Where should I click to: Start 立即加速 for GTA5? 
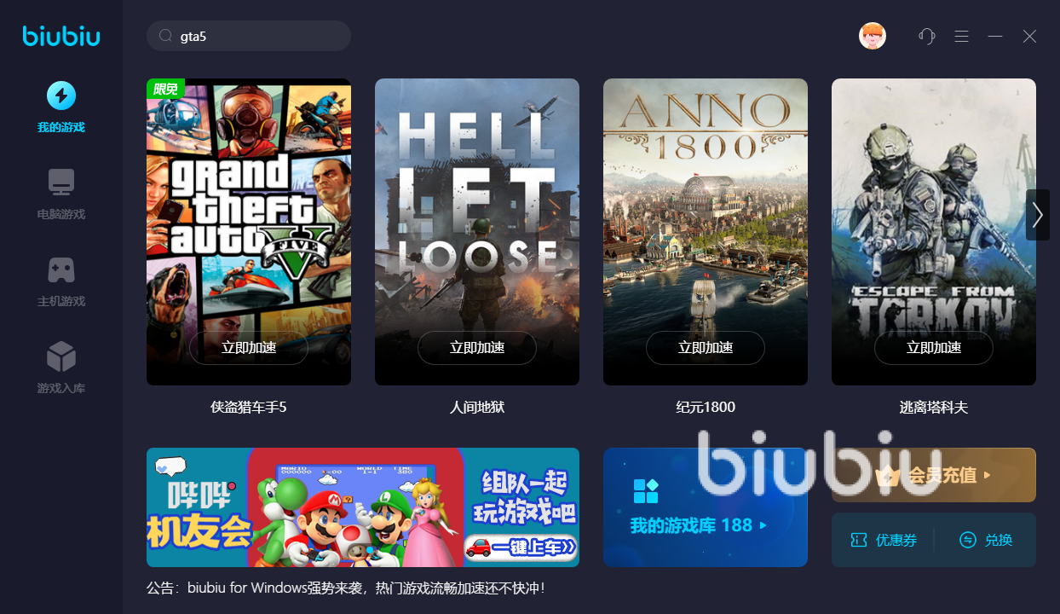click(249, 348)
